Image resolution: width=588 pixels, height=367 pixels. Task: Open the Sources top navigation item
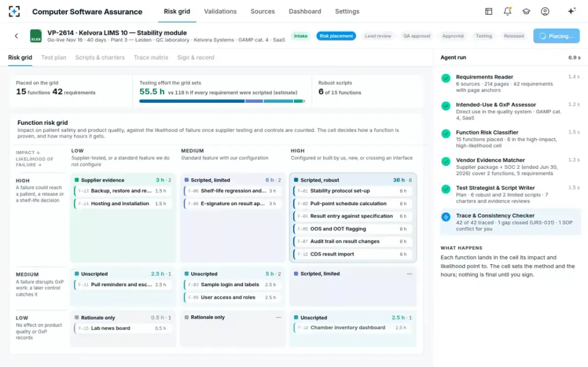click(263, 11)
